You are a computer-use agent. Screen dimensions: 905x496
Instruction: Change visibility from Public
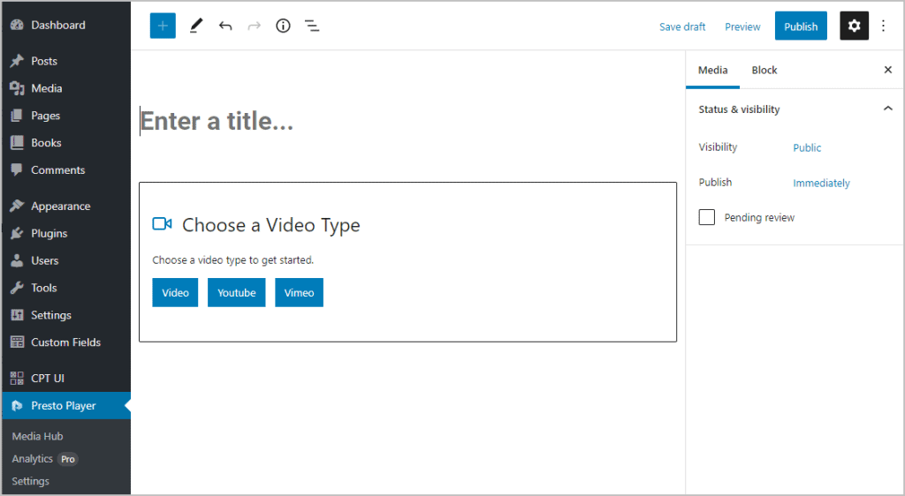806,147
